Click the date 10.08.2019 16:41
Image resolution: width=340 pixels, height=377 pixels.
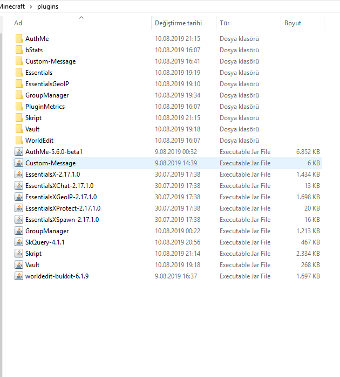[x=178, y=61]
